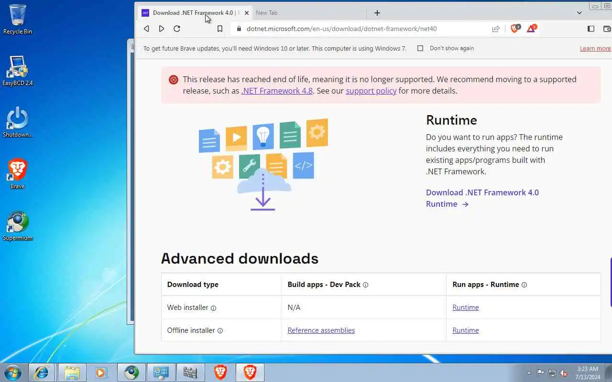
Task: Switch to Download .NET Framework 4.0 tab
Action: click(196, 13)
